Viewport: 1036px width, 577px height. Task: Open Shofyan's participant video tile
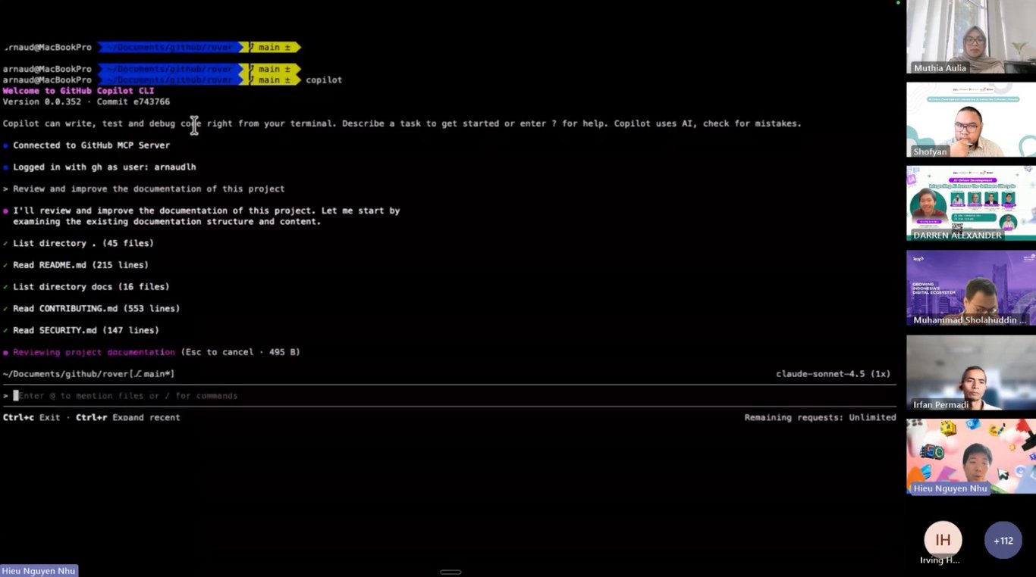pos(971,120)
